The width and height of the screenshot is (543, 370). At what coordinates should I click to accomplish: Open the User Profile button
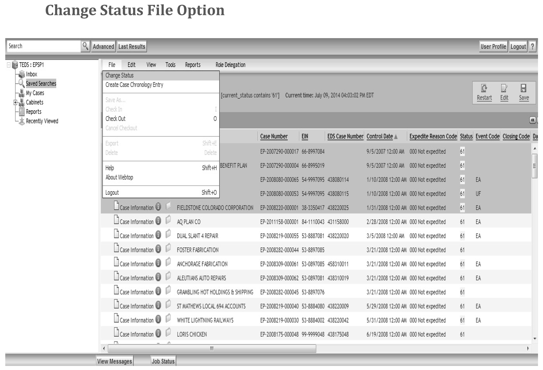click(493, 47)
